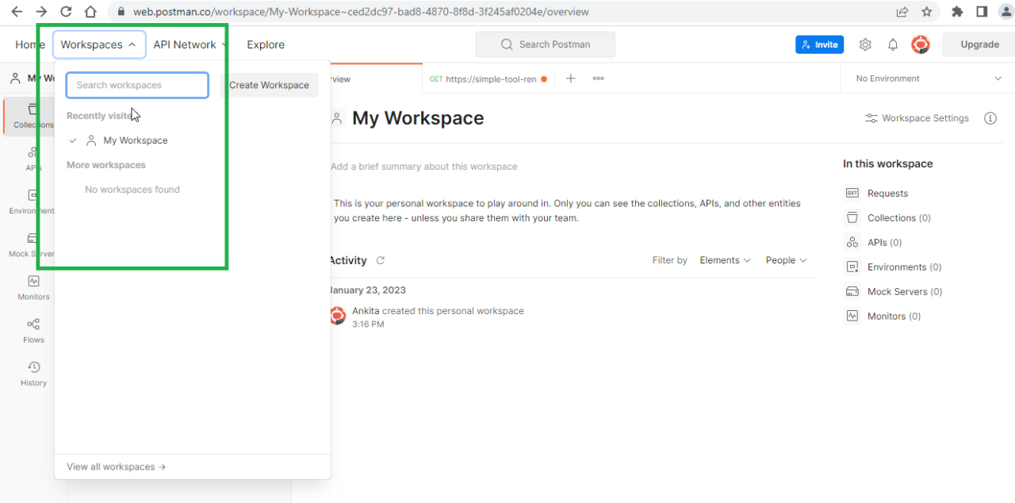Open the People filter dropdown
The height and width of the screenshot is (503, 1015).
pyautogui.click(x=784, y=259)
